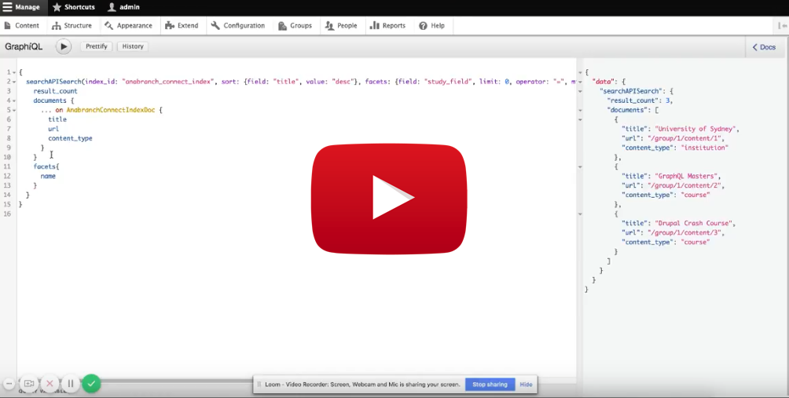Pause the Loom recording
This screenshot has width=789, height=398.
coord(71,383)
